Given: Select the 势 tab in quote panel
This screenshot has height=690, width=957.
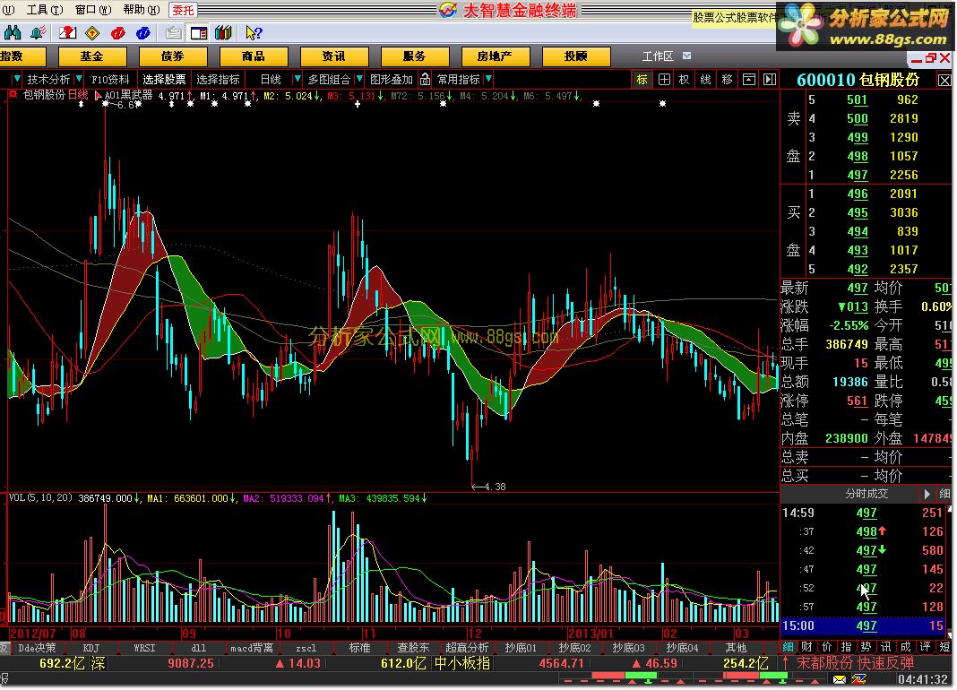Looking at the screenshot, I should point(866,647).
